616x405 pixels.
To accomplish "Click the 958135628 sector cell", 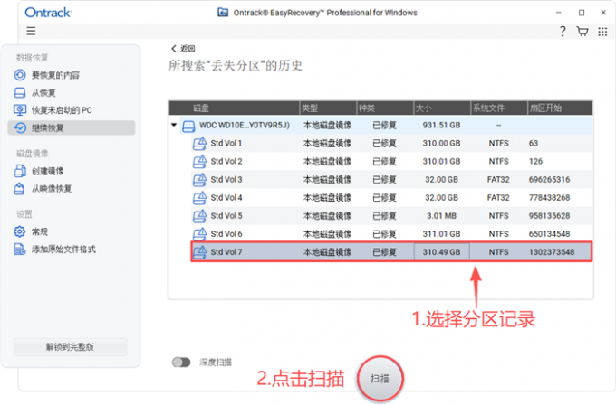I will [x=549, y=216].
